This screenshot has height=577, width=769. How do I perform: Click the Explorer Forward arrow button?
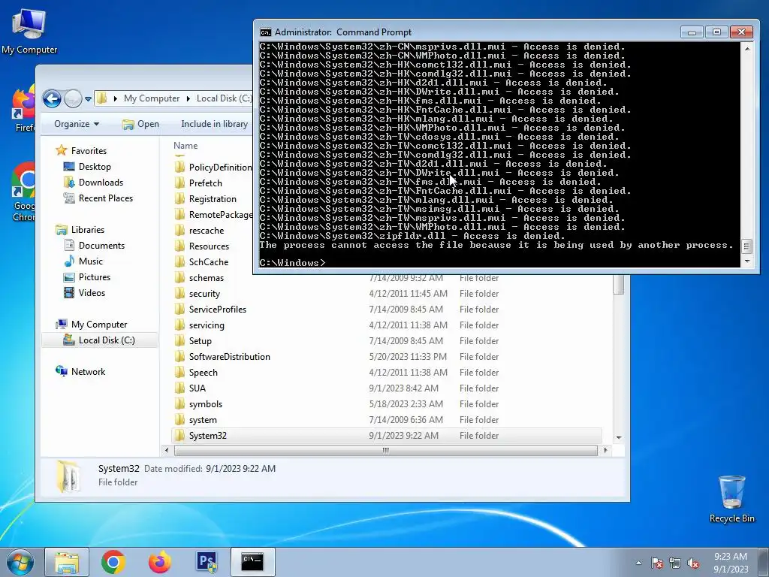coord(73,98)
